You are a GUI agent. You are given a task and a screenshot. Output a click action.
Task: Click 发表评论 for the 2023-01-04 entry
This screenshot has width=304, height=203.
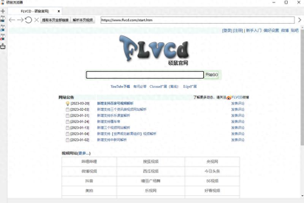pos(238,134)
